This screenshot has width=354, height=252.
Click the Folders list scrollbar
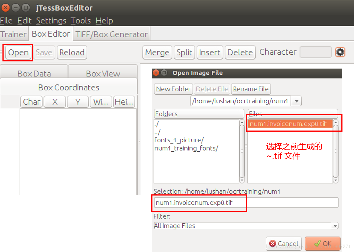pos(242,151)
